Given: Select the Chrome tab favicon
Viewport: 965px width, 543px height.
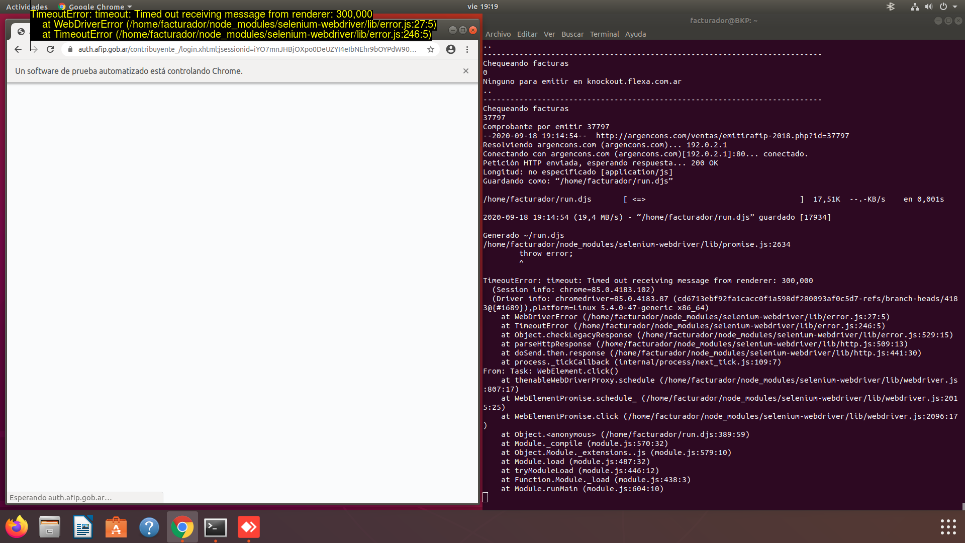Looking at the screenshot, I should click(21, 32).
